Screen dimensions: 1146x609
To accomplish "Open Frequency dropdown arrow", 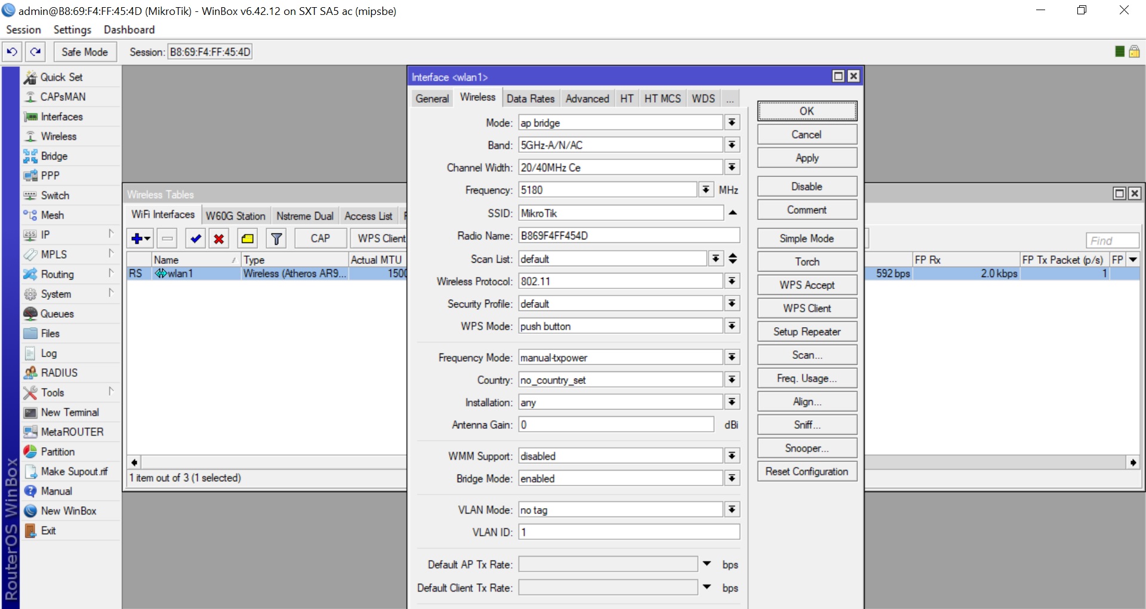I will point(706,190).
